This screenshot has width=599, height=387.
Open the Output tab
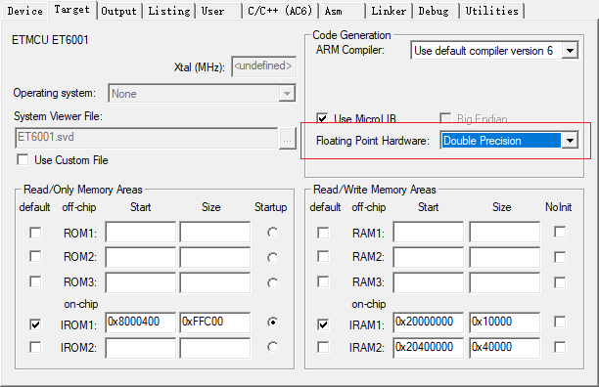coord(118,11)
